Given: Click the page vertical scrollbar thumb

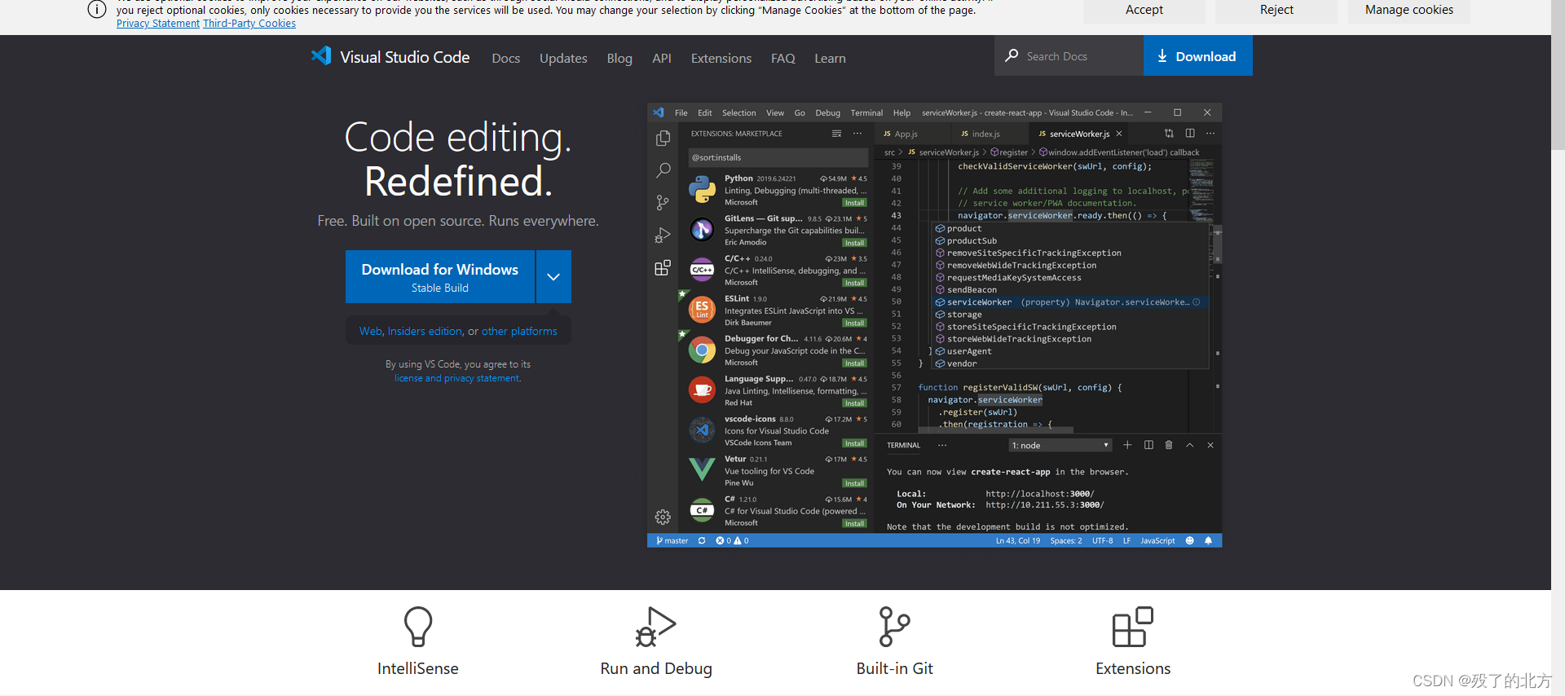Looking at the screenshot, I should [1558, 75].
